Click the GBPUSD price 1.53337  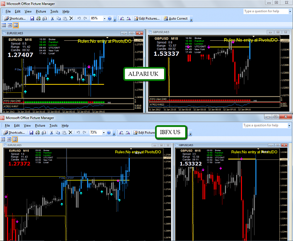pyautogui.click(x=166, y=54)
